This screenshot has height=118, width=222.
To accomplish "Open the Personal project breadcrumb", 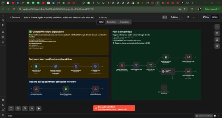I will (x=15, y=17).
